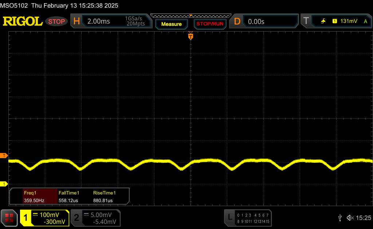Select the 131mV trigger level value
The width and height of the screenshot is (373, 229).
tap(349, 21)
